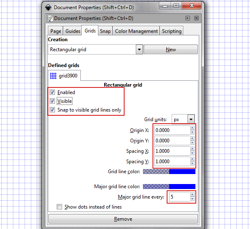Image resolution: width=250 pixels, height=229 pixels.
Task: Click the wrench icon in the docked panel header
Action: [50, 18]
